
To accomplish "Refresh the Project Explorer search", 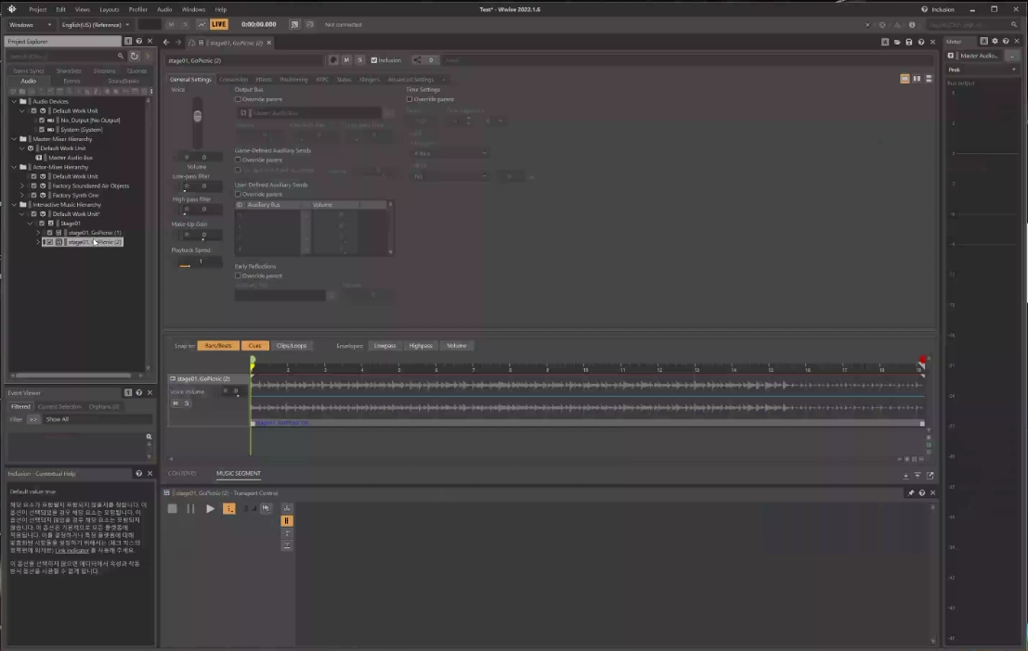I will pos(135,57).
